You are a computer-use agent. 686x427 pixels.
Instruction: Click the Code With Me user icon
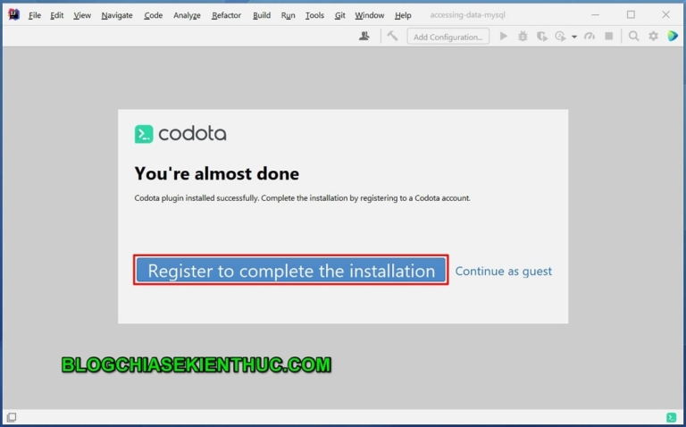364,37
